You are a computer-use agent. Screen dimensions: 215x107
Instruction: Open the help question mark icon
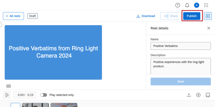(x=178, y=5)
